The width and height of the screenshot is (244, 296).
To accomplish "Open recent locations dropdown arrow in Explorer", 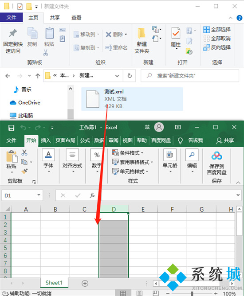I will [x=29, y=76].
